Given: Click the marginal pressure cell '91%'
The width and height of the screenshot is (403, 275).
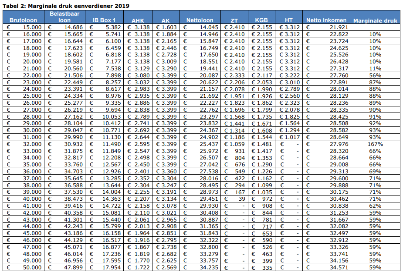Looking at the screenshot, I should pyautogui.click(x=375, y=116).
